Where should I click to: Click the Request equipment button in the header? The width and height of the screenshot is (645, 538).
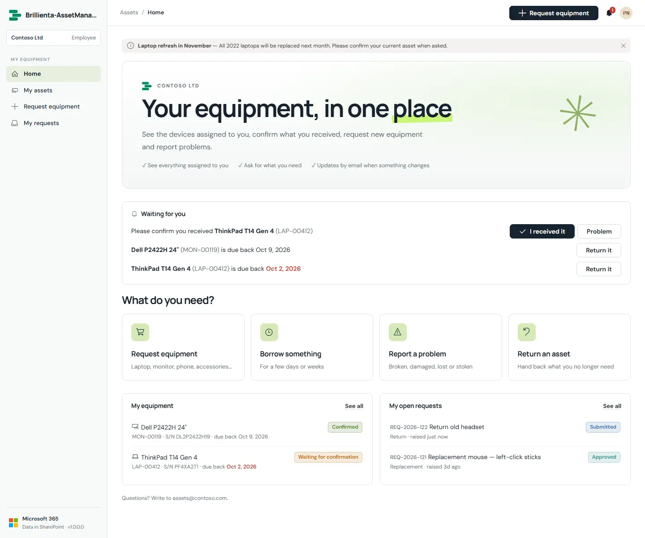pyautogui.click(x=554, y=13)
